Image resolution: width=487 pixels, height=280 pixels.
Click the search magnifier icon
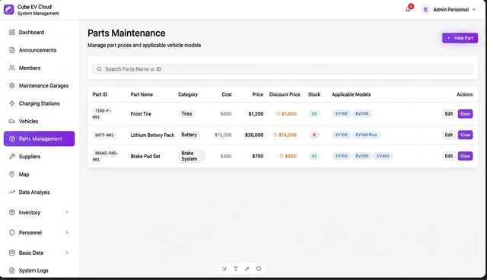coord(99,69)
